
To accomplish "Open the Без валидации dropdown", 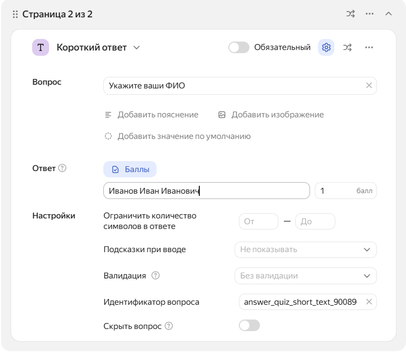I will [305, 276].
